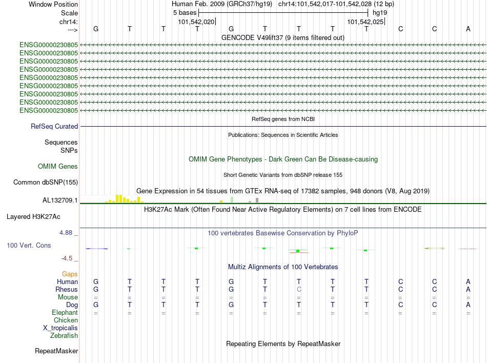Click the yellow GTEx expression bars
This screenshot has height=363, width=487.
124,199
